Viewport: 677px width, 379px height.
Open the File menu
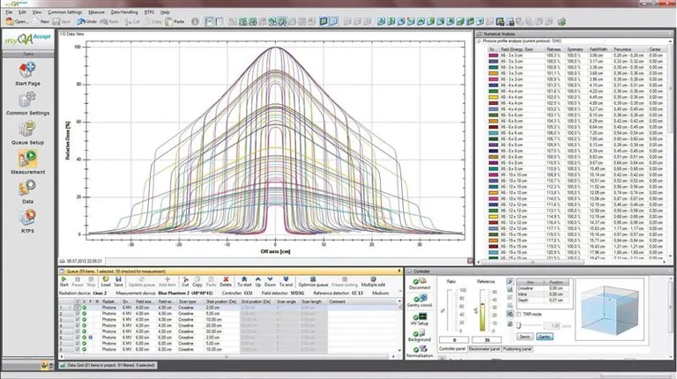click(9, 12)
